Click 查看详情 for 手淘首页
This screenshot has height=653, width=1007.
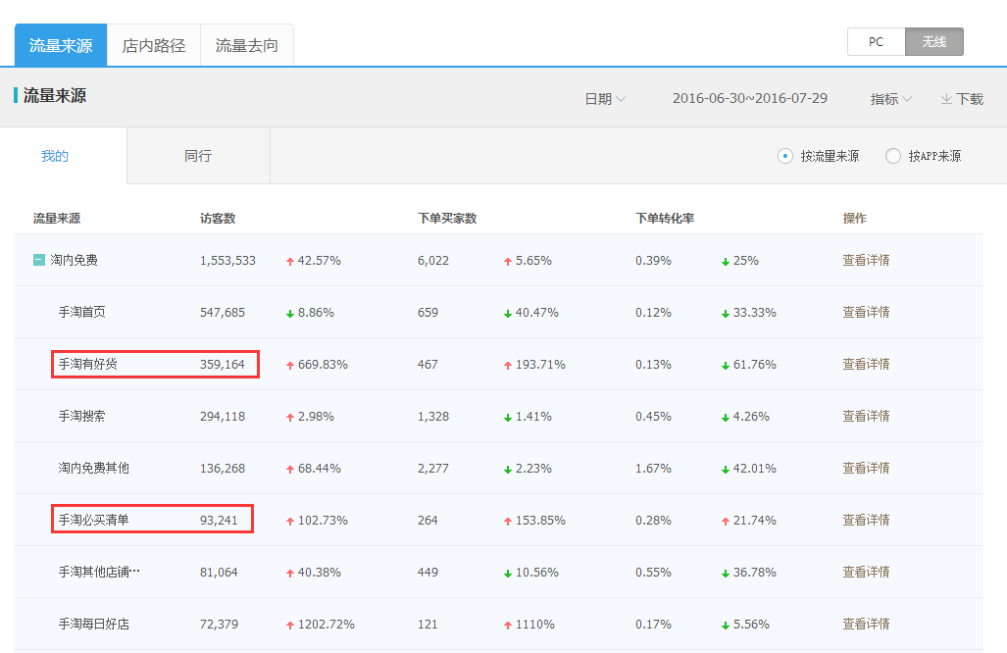click(x=867, y=312)
